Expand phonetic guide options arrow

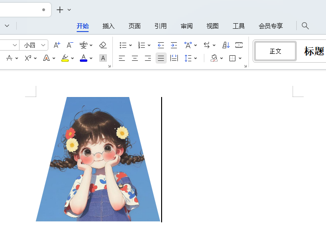tap(91, 45)
